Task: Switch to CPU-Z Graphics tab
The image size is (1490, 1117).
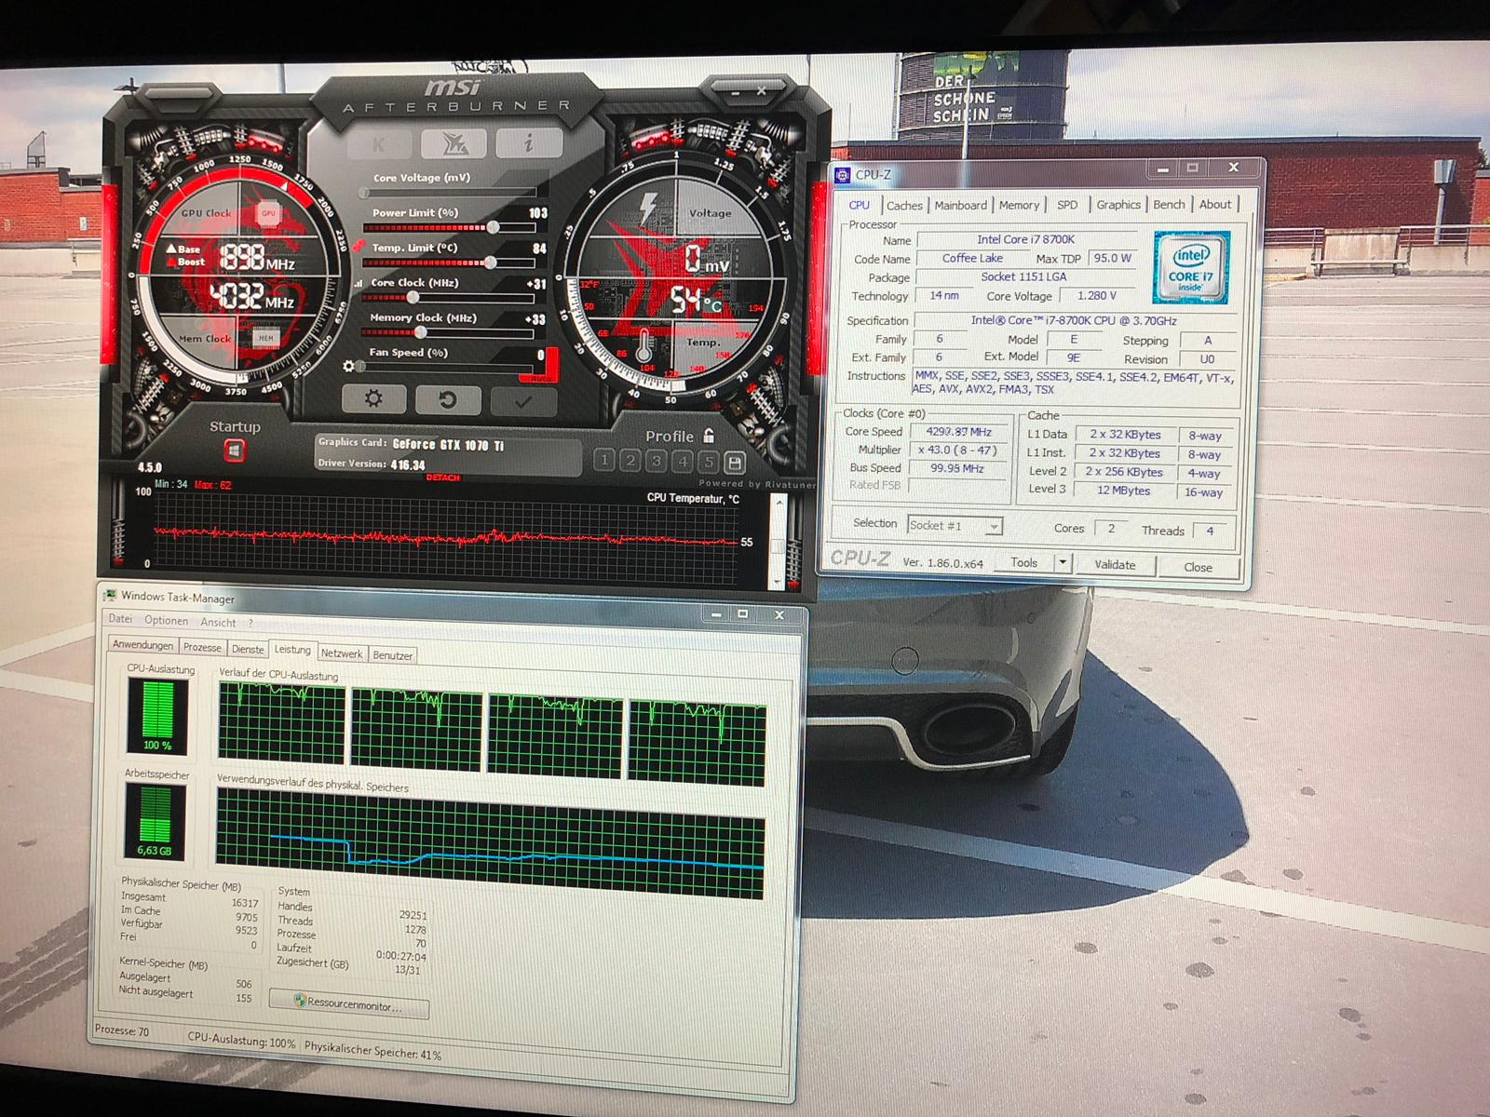Action: point(1117,205)
